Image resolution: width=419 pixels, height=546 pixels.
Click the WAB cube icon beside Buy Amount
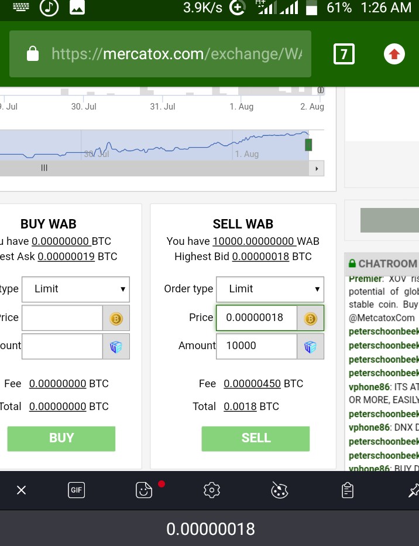pos(116,347)
